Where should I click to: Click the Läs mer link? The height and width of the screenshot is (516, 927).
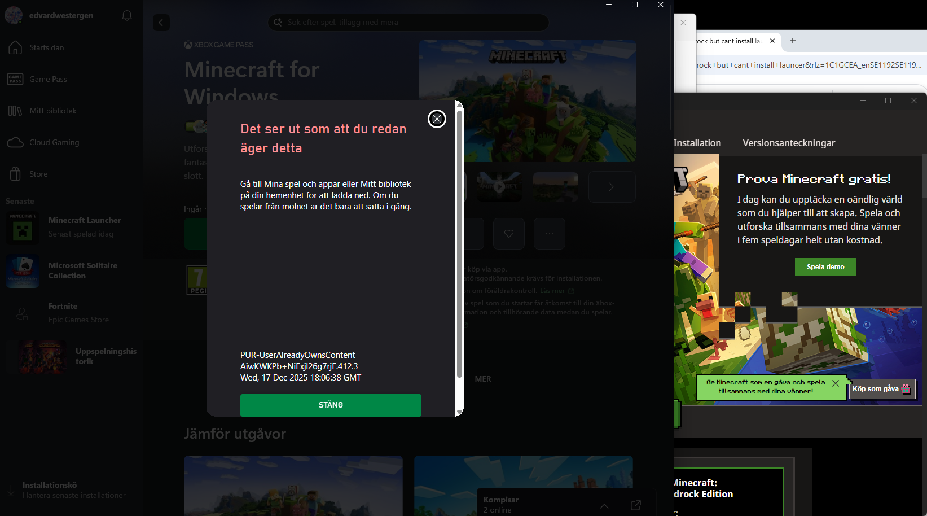552,291
